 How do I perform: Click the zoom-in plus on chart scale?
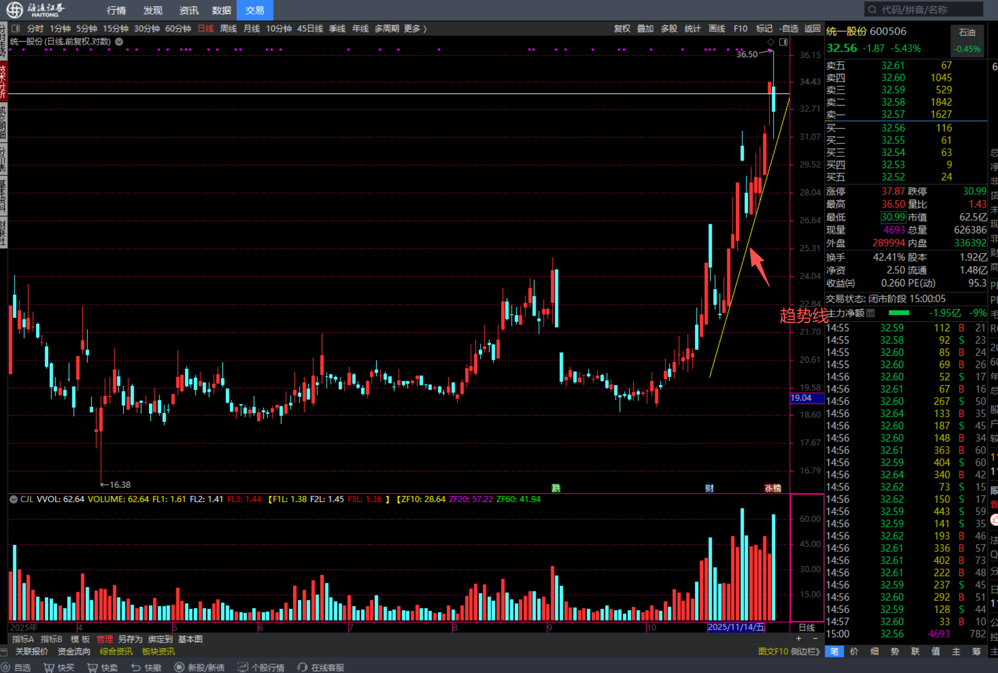tap(799, 639)
